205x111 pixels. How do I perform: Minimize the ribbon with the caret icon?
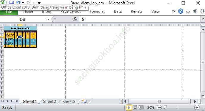(x=174, y=11)
